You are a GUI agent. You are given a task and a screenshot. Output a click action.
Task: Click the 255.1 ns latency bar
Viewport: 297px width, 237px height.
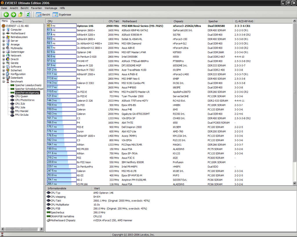coord(61,184)
